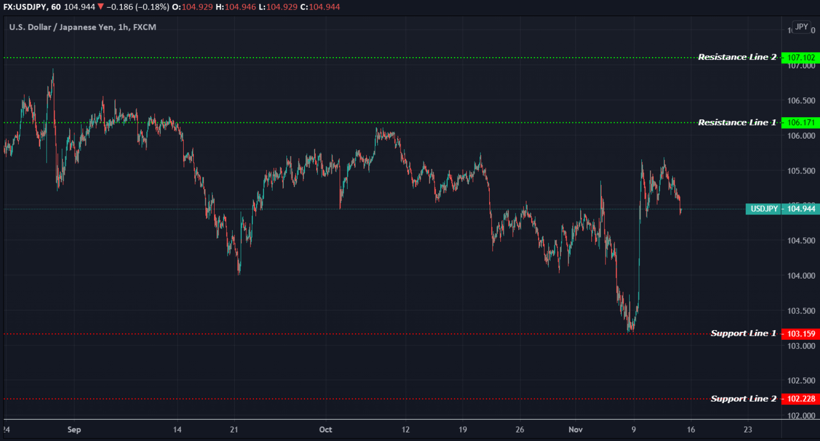Click the 12 date tick
Screen dimensions: 820x441
(x=406, y=429)
